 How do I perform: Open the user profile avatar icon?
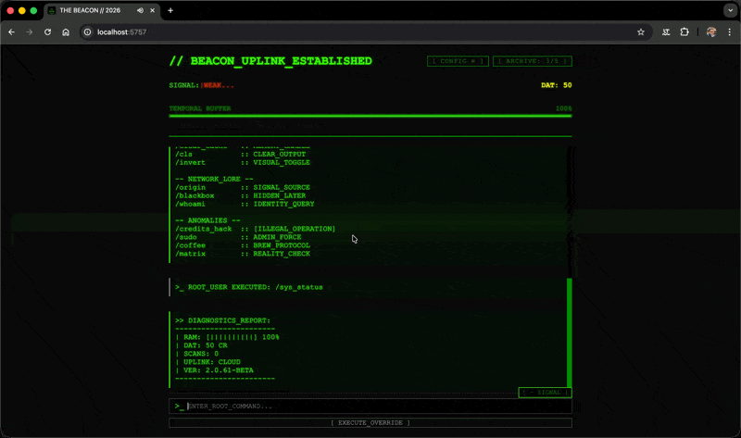pyautogui.click(x=710, y=31)
